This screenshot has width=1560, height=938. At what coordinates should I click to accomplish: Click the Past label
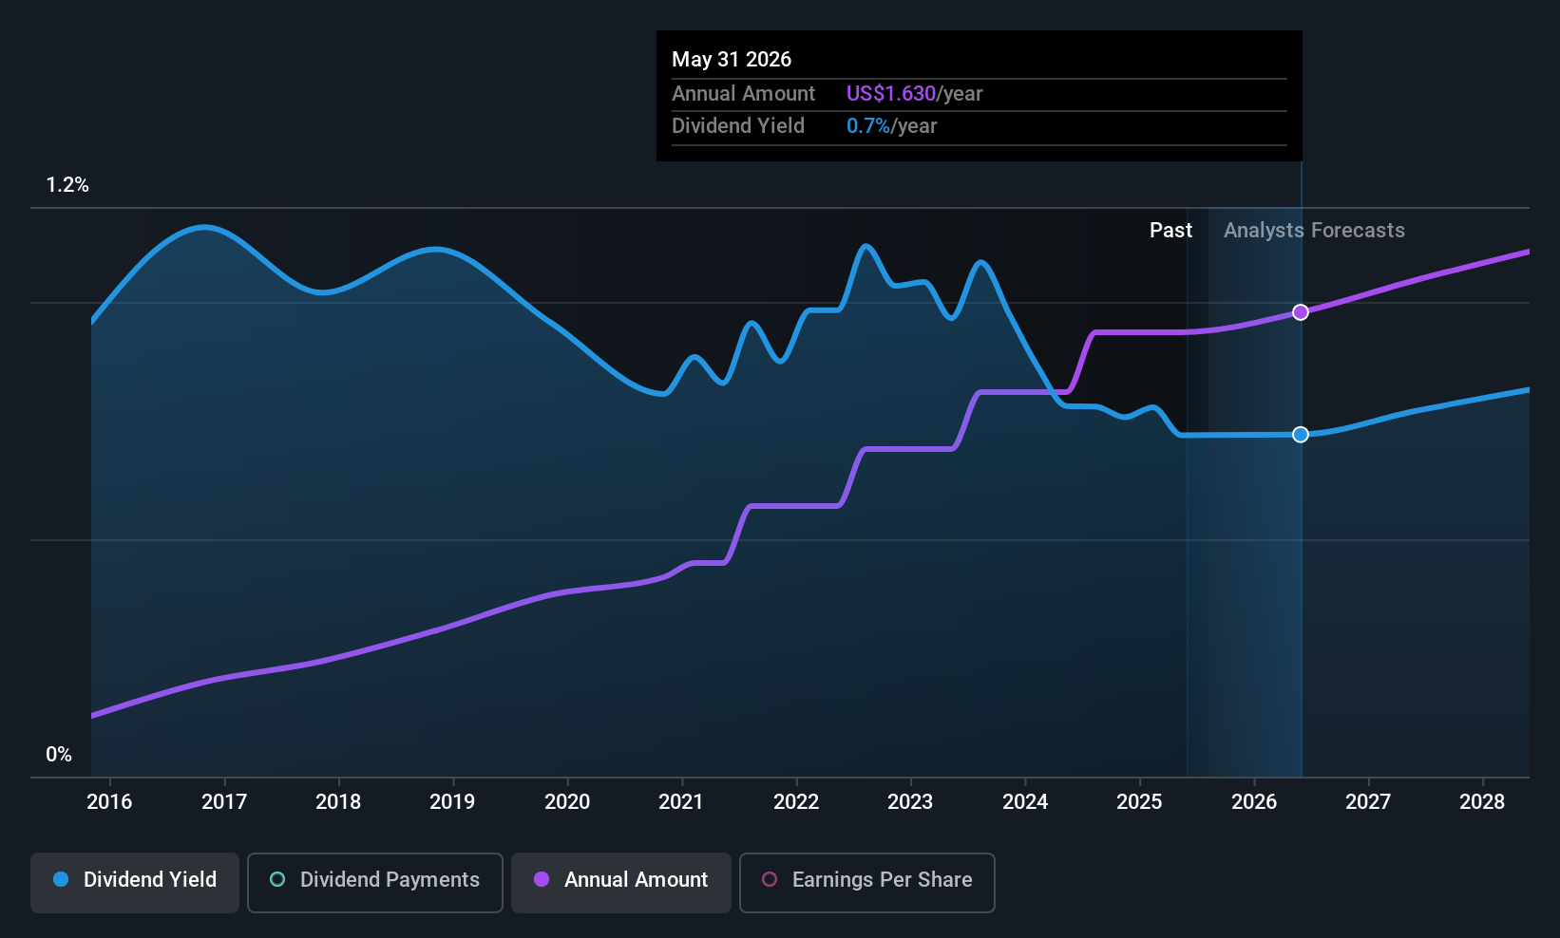tap(1170, 230)
